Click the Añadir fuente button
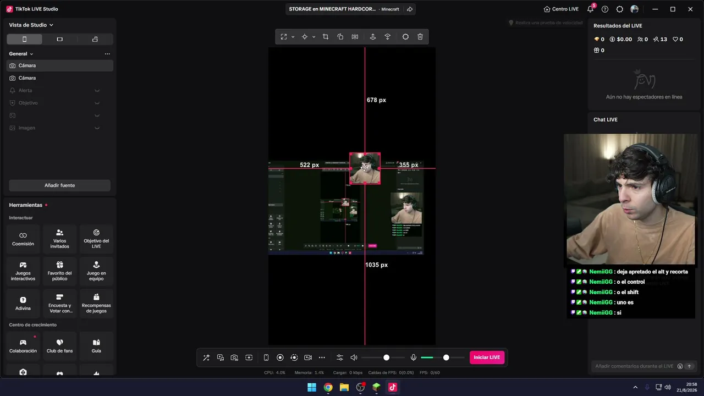Image resolution: width=704 pixels, height=396 pixels. tap(59, 185)
